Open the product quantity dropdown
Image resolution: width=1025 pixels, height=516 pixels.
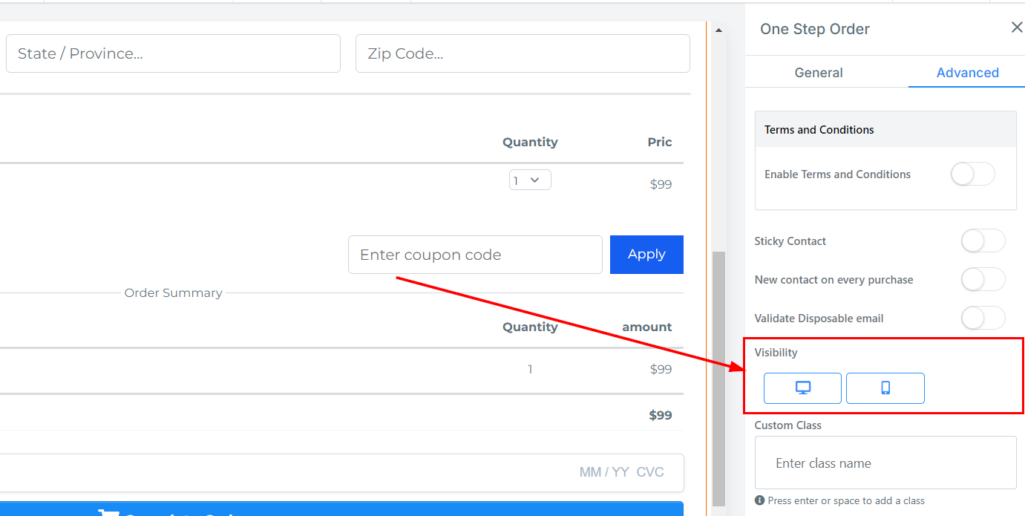[530, 180]
